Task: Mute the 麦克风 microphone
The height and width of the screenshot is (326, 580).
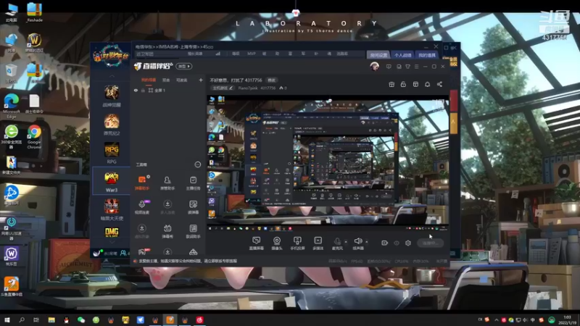Action: [x=337, y=243]
